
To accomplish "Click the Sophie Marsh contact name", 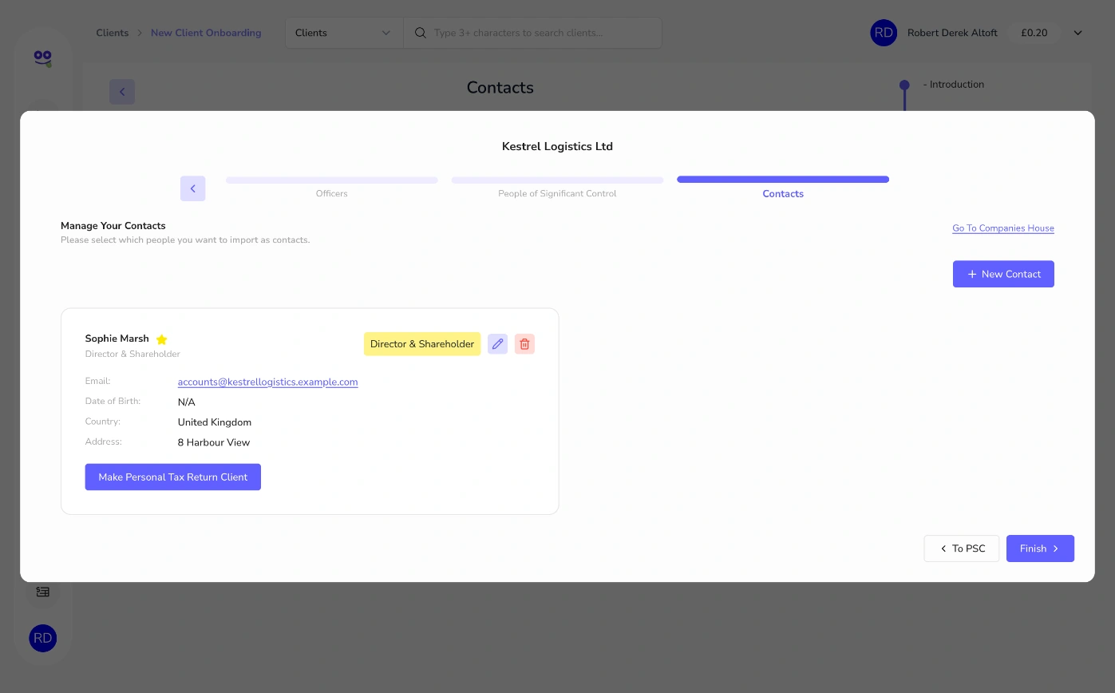I will tap(117, 339).
